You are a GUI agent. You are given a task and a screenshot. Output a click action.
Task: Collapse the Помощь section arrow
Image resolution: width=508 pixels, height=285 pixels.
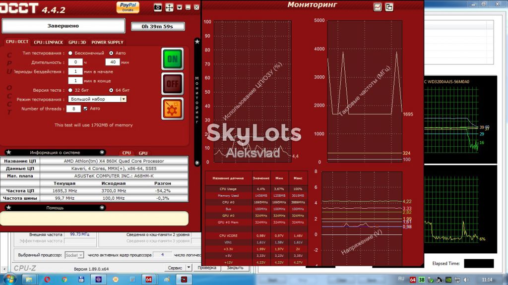pyautogui.click(x=102, y=208)
